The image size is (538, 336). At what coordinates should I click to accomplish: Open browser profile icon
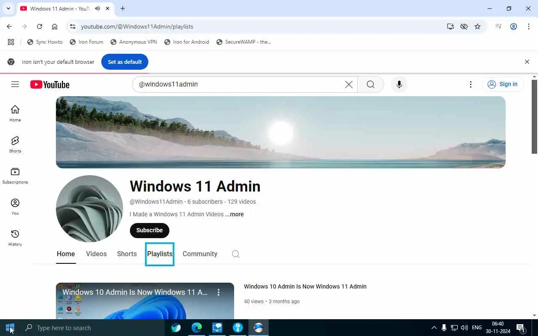click(514, 26)
